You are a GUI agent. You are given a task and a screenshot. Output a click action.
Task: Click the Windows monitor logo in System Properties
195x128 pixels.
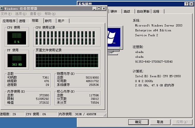pyautogui.click(x=115, y=40)
